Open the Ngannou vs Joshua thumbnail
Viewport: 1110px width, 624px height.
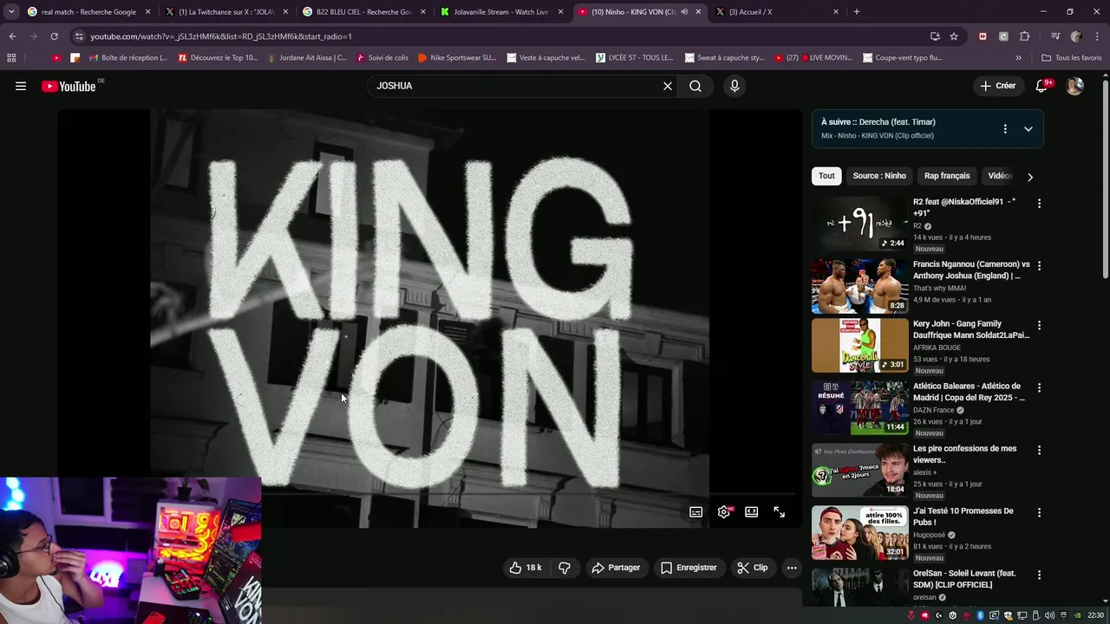pos(859,286)
